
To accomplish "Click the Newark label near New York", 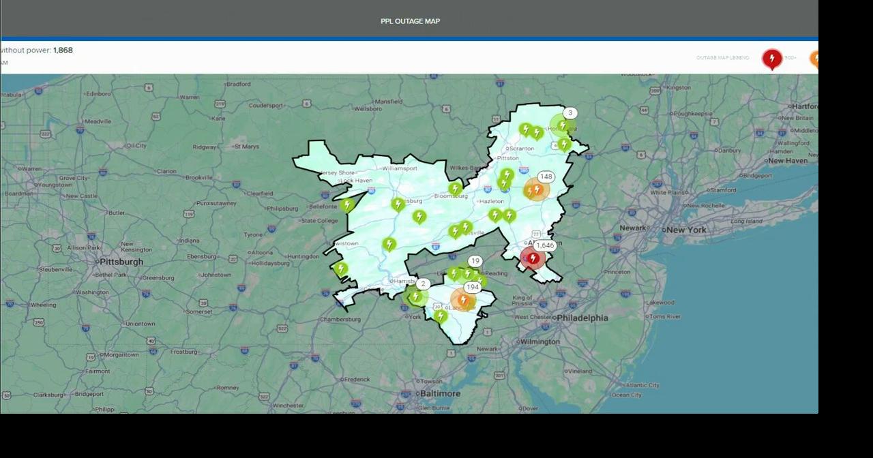I will (633, 228).
